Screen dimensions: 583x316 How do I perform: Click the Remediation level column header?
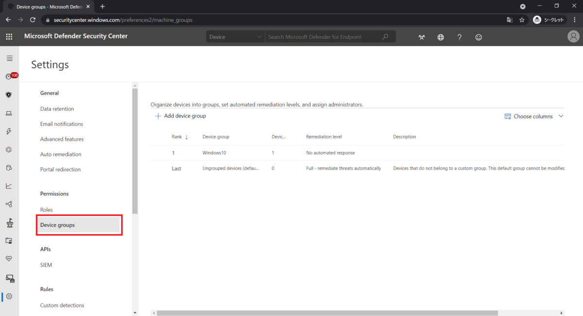click(324, 137)
